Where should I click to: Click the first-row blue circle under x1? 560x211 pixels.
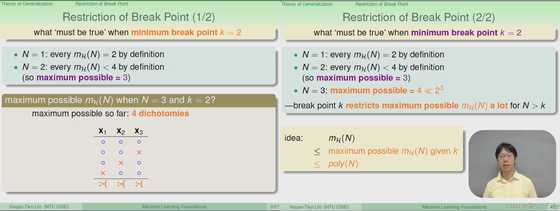click(x=103, y=142)
